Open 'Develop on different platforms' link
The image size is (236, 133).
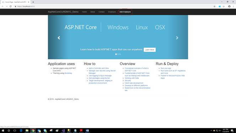136,85
